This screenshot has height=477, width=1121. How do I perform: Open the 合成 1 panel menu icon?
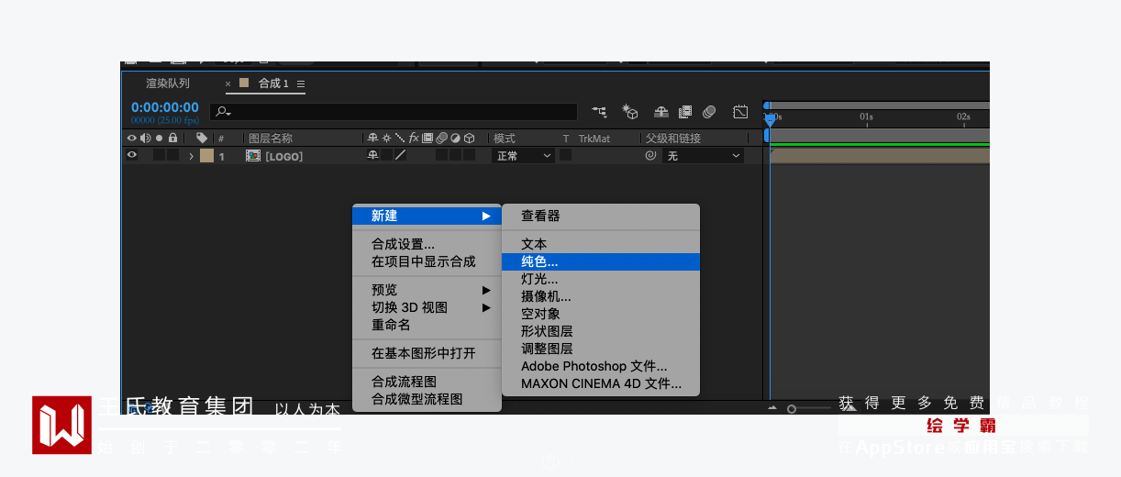click(x=301, y=83)
